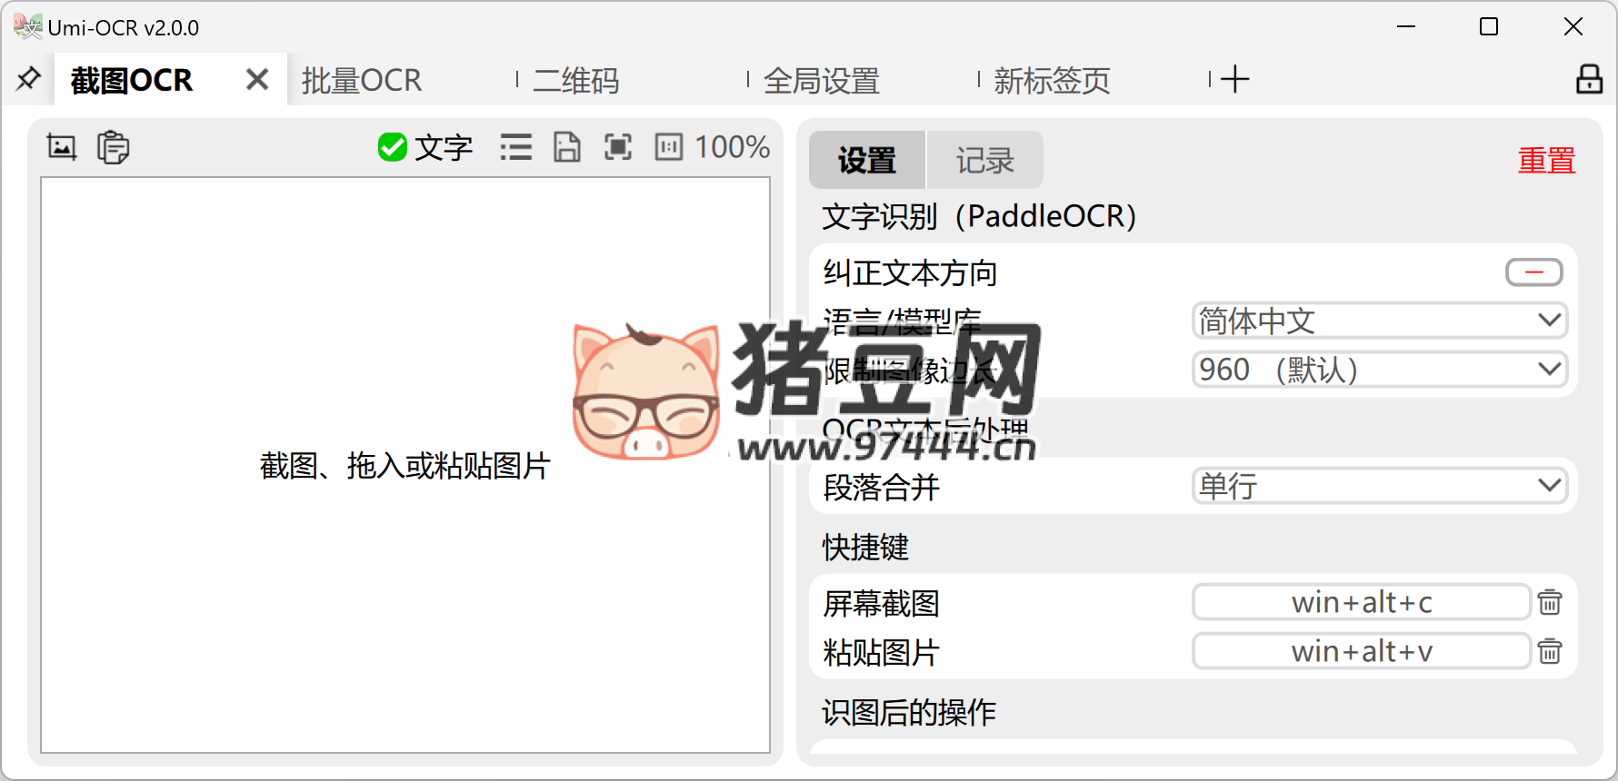Screen dimensions: 1618x781
Task: Click the fit-to-window zoom icon
Action: point(618,147)
